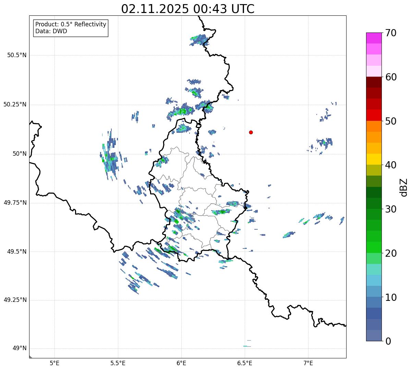Viewport: 412px width, 370px height.
Task: Click the gray-blue bottom segment of the colorbar
Action: pos(374,335)
